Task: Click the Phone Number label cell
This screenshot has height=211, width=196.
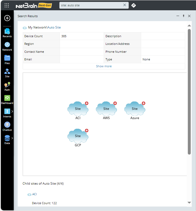Action: tap(122, 52)
